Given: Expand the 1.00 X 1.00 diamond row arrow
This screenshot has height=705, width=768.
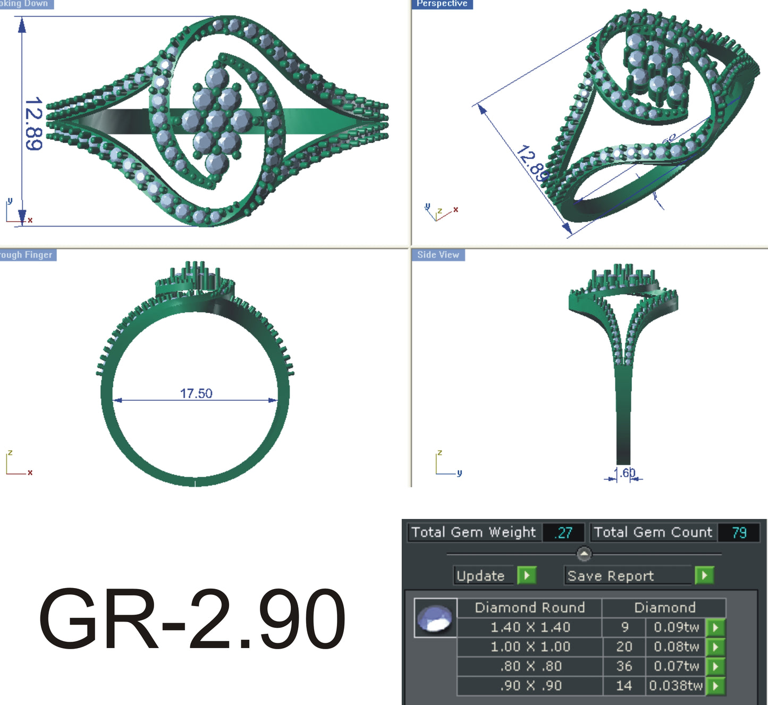Looking at the screenshot, I should [715, 647].
